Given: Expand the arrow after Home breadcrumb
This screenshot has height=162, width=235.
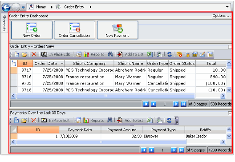Looking at the screenshot, I should pyautogui.click(x=52, y=7).
